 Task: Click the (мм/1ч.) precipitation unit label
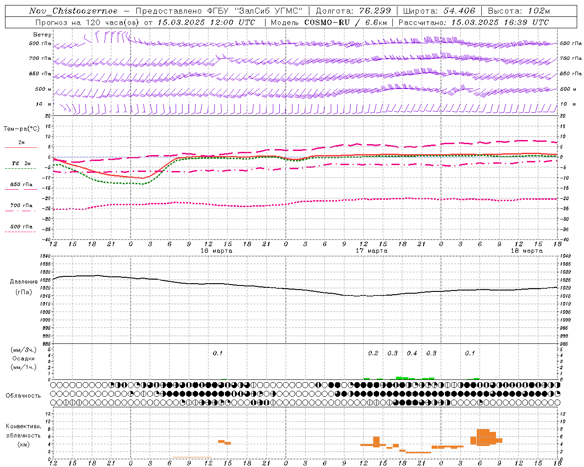24,367
